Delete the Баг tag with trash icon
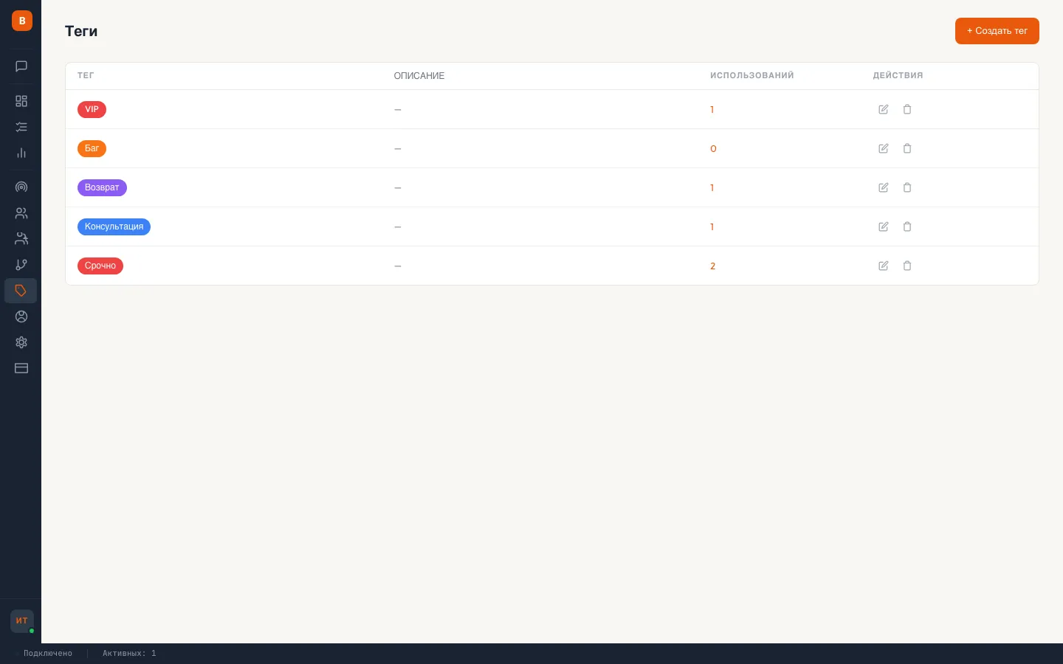Screen dimensions: 1063x664 [x=907, y=148]
